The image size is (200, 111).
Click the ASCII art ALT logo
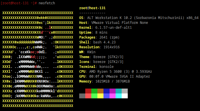tap(38, 59)
